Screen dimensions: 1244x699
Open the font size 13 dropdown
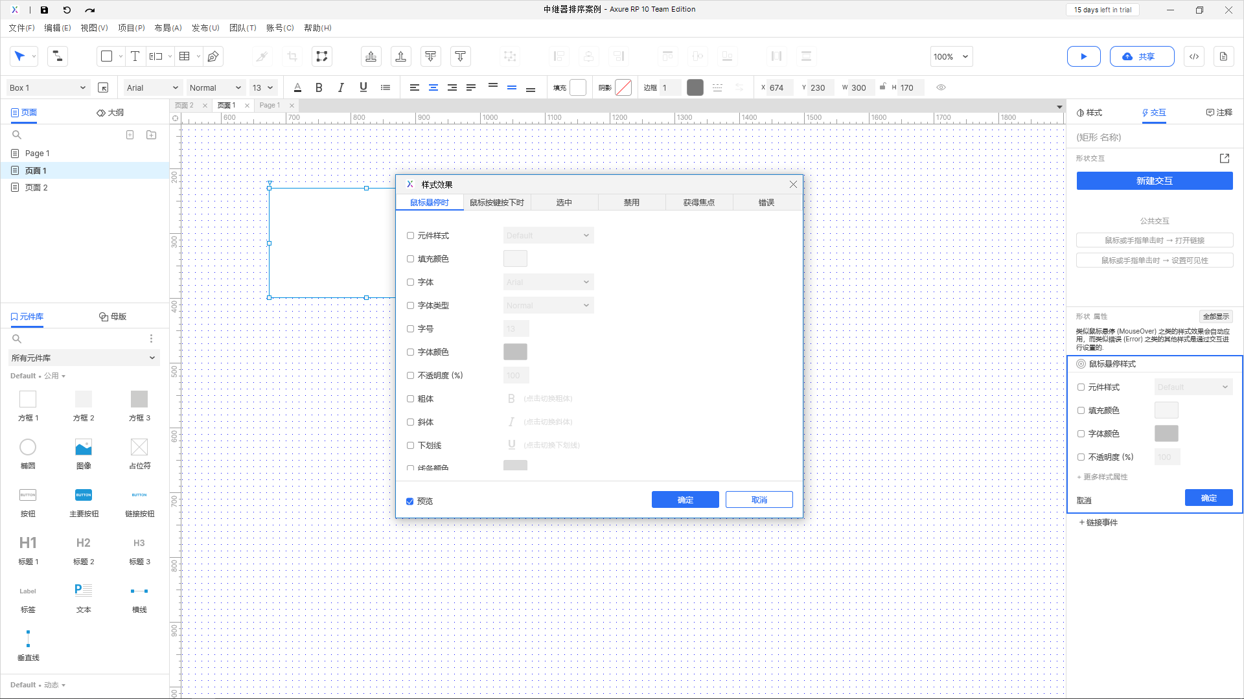pyautogui.click(x=263, y=87)
